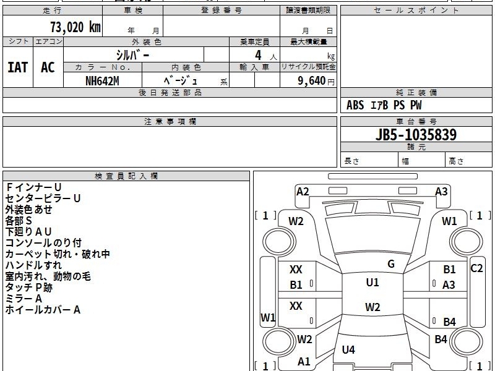Click the 諸元 header
495x371 pixels.
point(416,147)
